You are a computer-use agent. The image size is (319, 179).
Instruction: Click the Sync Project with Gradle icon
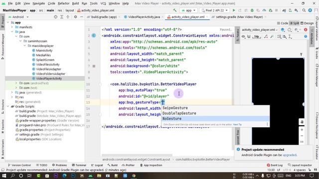284,10
